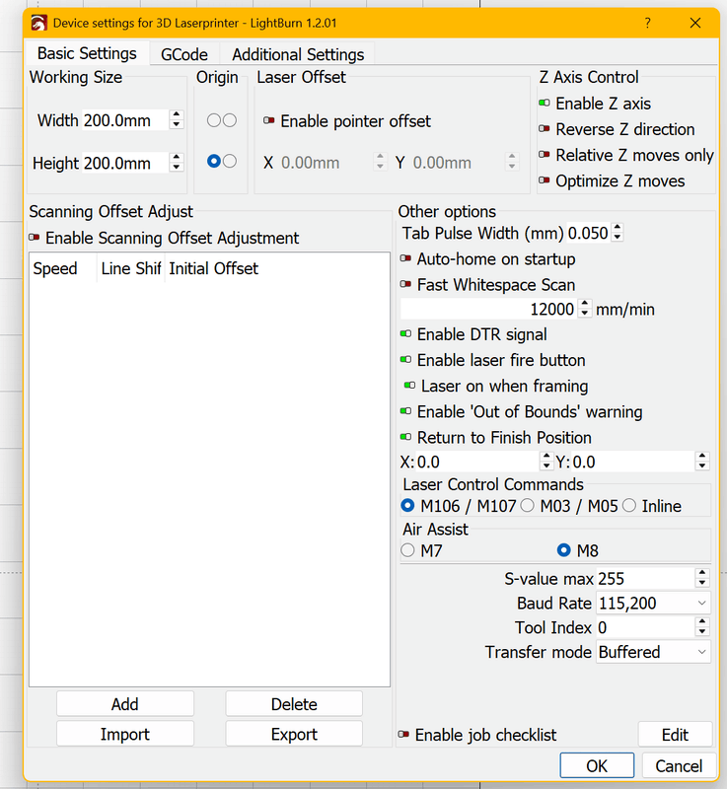727x789 pixels.
Task: Click the LightBurn app icon in title bar
Action: 37,22
